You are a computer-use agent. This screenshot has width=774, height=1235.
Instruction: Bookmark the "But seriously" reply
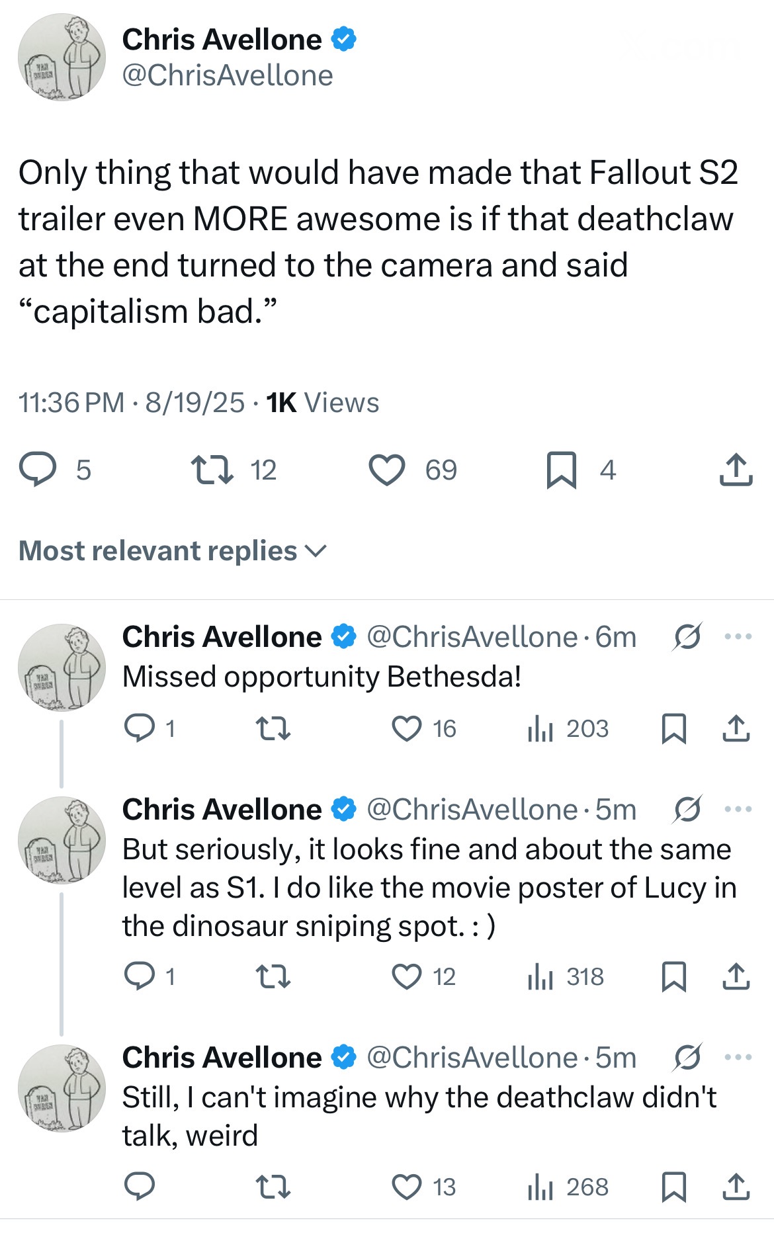pos(674,977)
